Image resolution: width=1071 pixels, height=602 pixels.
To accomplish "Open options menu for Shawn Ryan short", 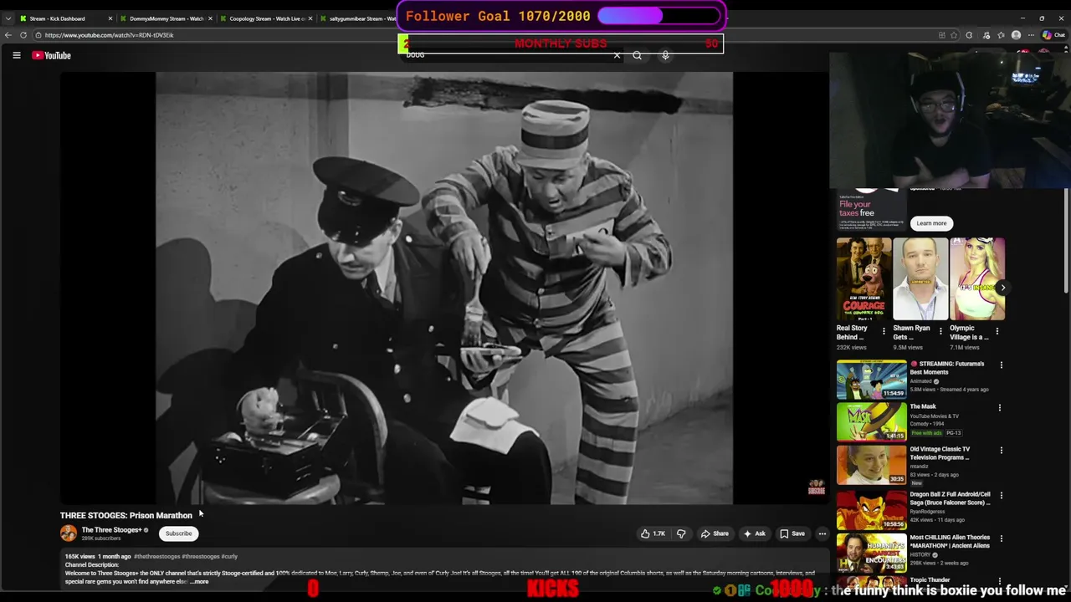I will pos(940,331).
